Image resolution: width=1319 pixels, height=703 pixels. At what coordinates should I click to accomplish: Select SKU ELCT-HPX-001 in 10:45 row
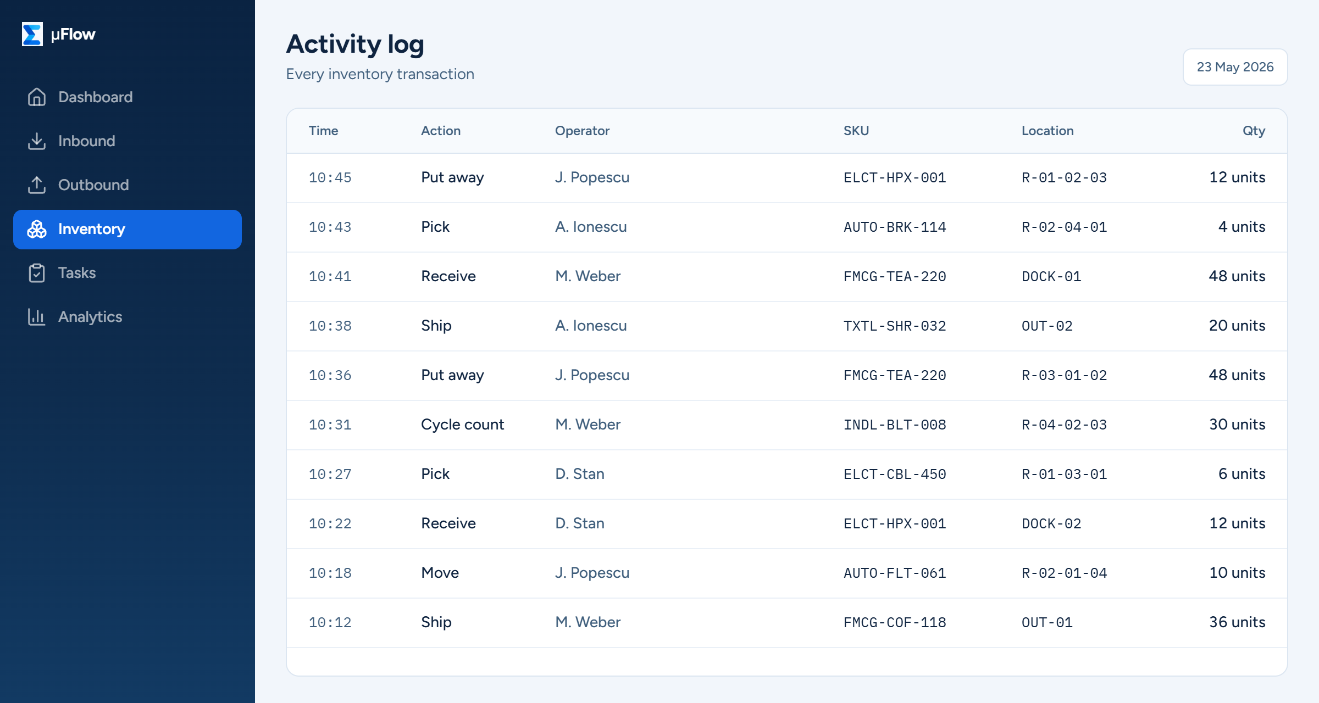point(895,178)
